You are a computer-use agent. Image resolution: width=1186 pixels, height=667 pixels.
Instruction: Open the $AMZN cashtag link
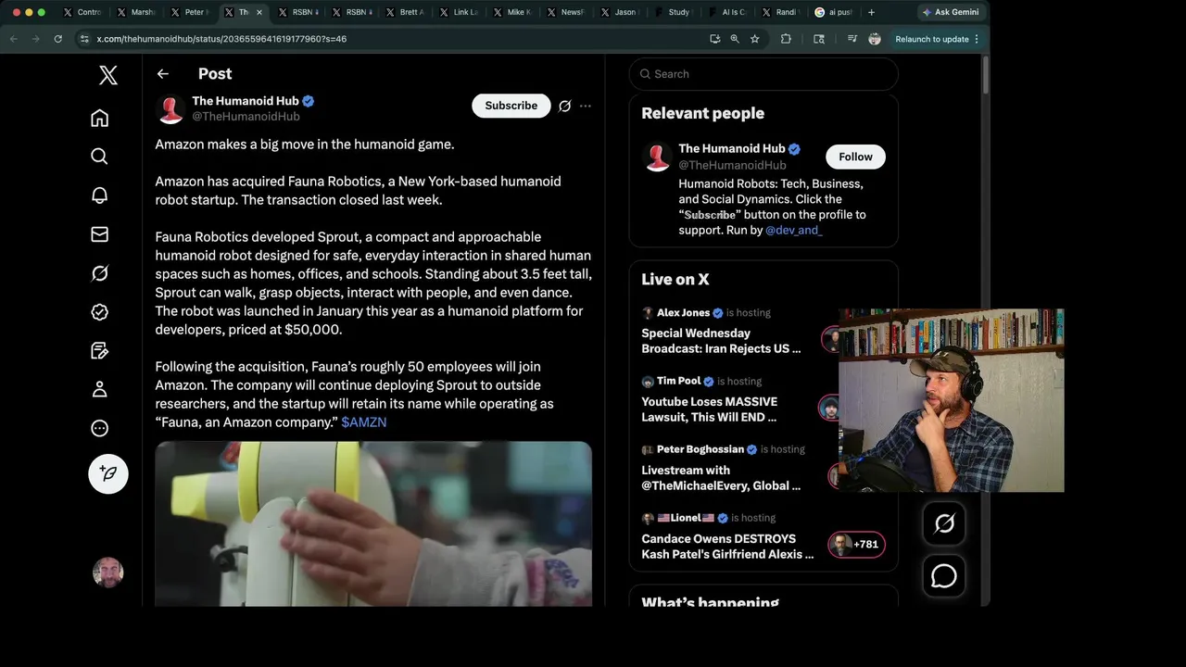point(364,422)
